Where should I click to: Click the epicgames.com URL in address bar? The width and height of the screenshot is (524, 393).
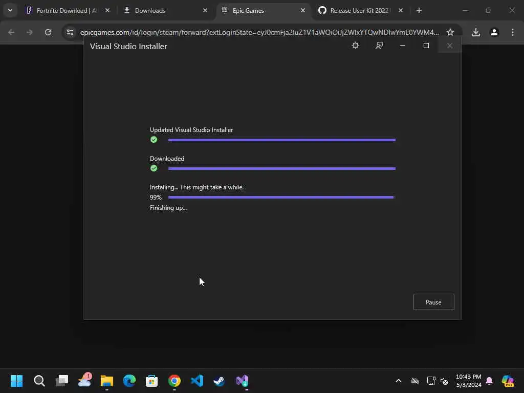pos(259,32)
